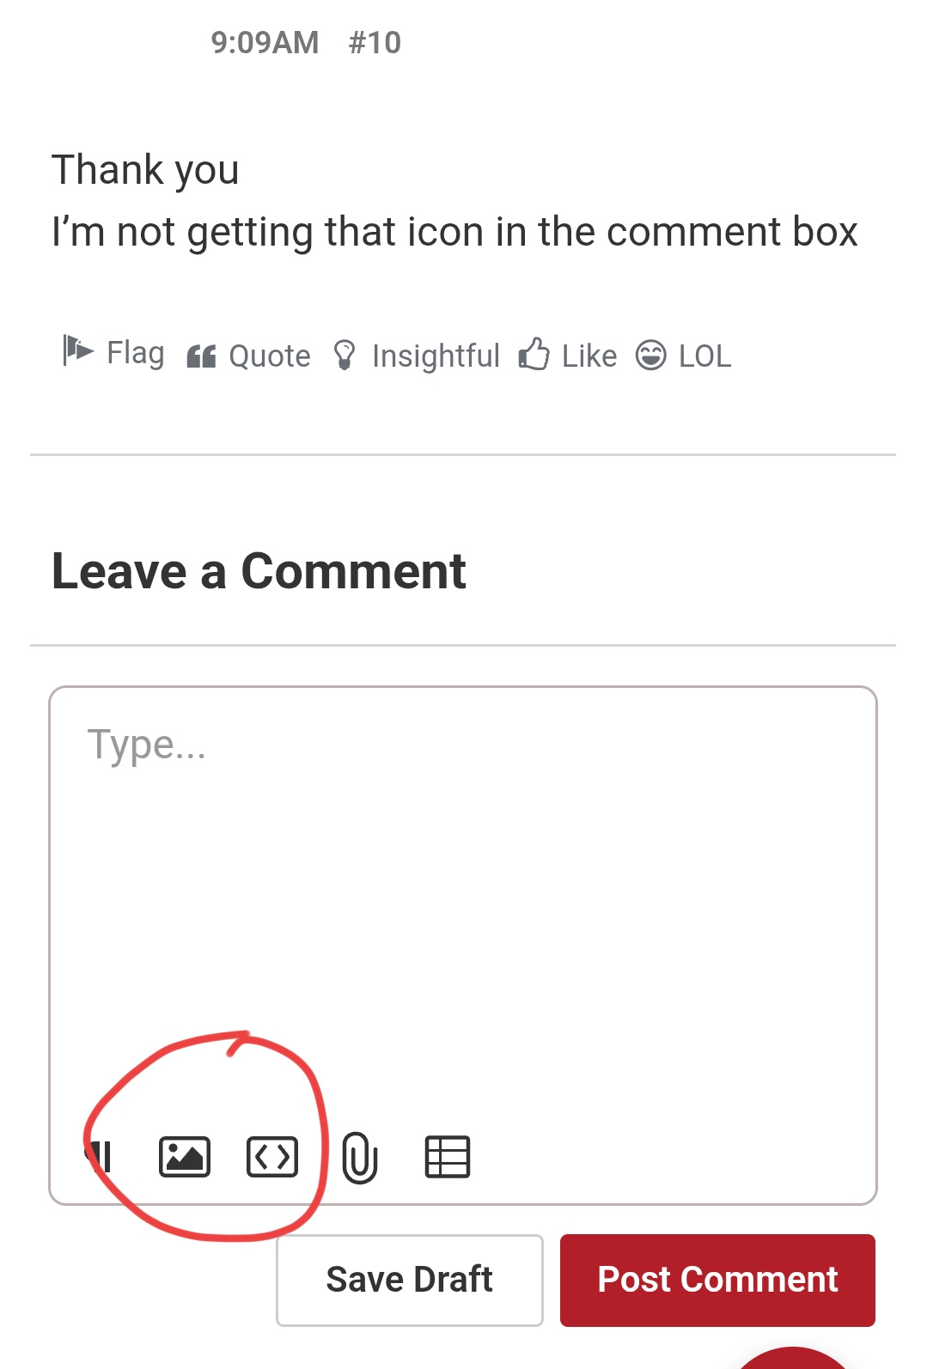The image size is (927, 1369).
Task: Report the comment via Flag label
Action: coord(136,353)
